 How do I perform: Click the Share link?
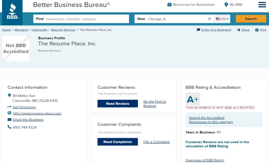click(245, 30)
